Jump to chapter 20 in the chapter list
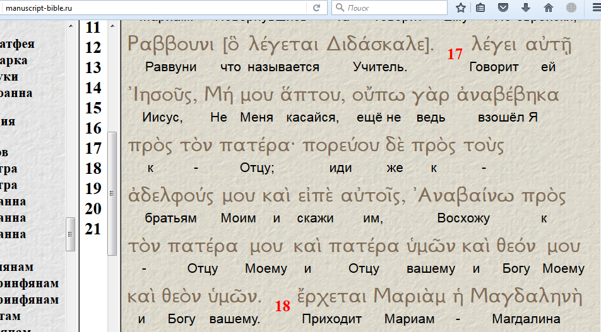 [93, 209]
